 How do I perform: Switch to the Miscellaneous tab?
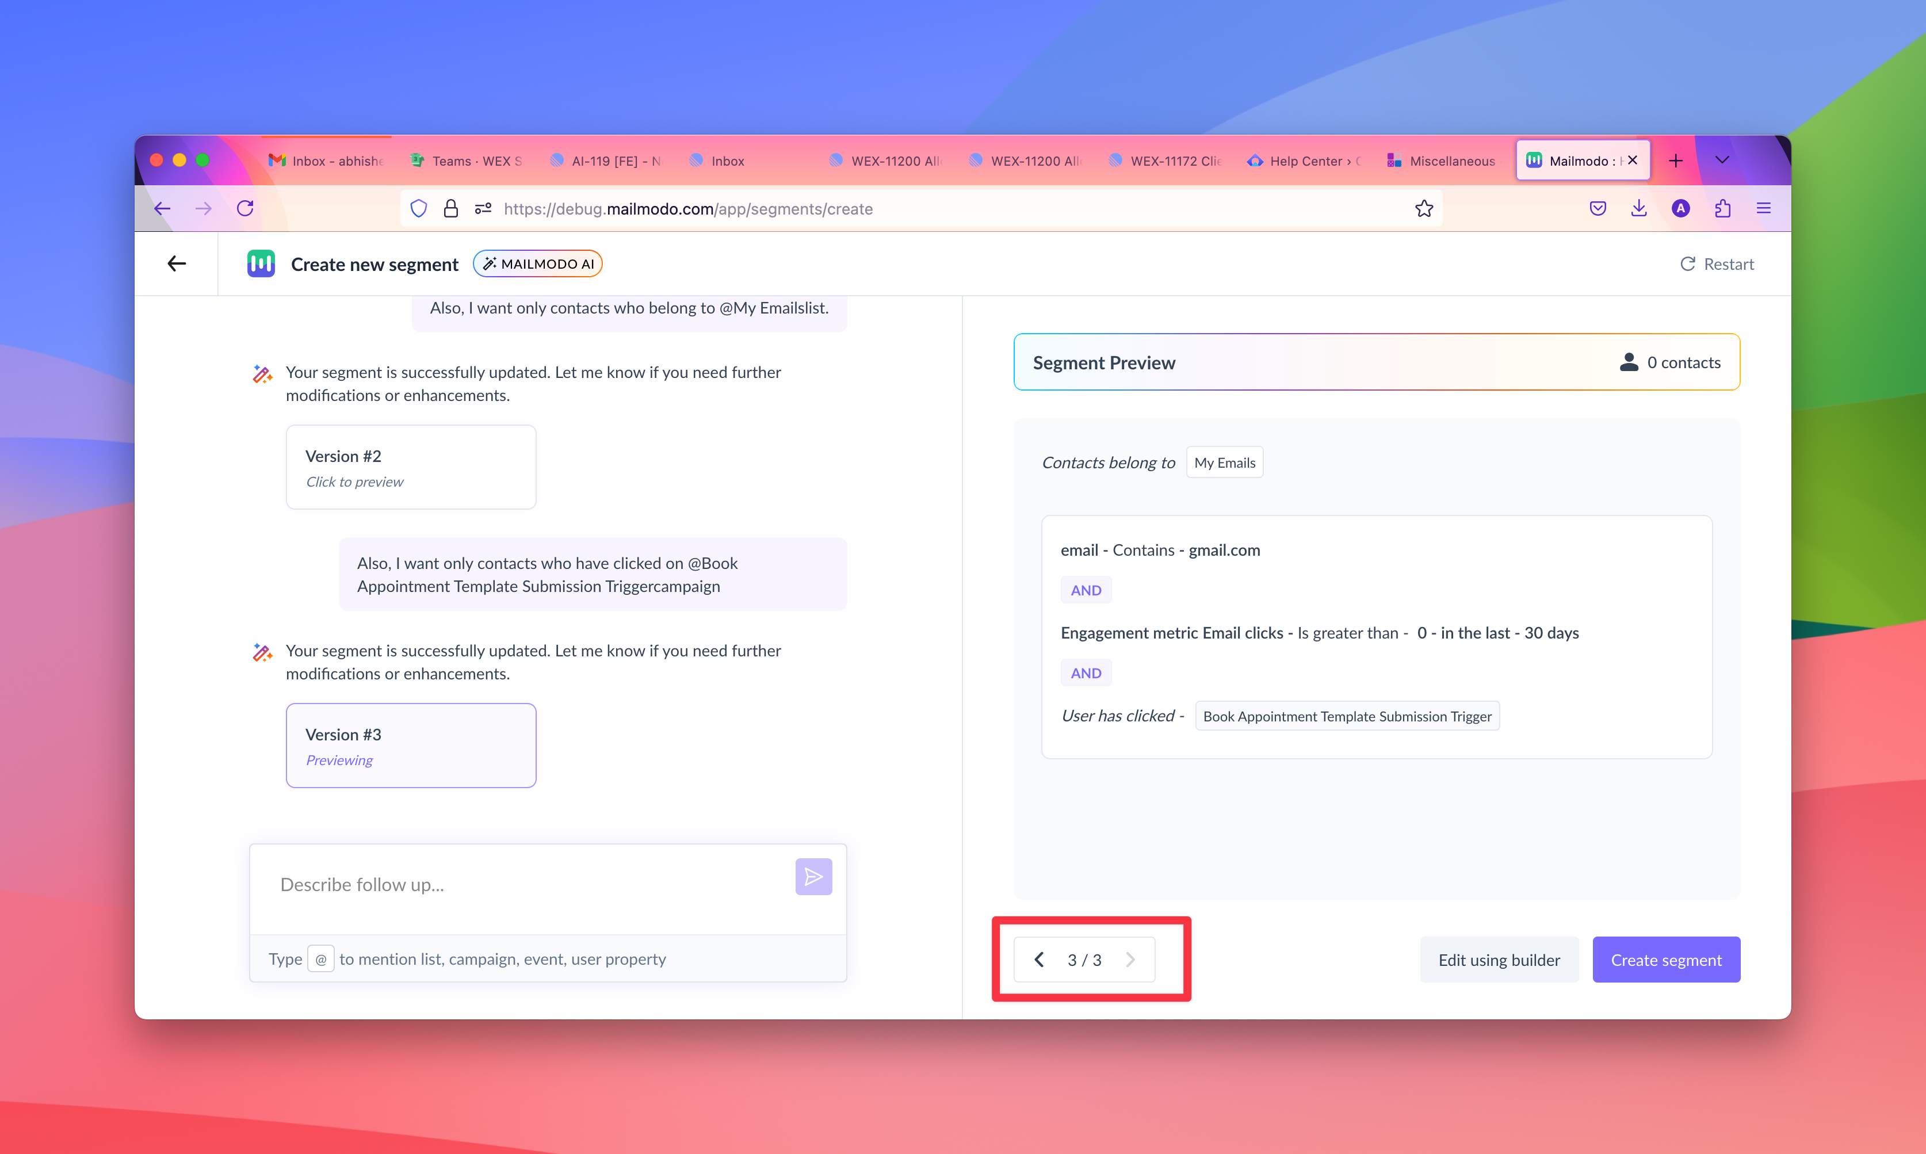(1443, 161)
